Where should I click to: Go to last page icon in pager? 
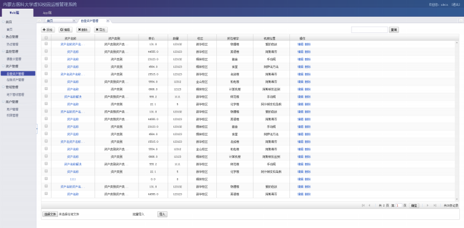click(434, 205)
